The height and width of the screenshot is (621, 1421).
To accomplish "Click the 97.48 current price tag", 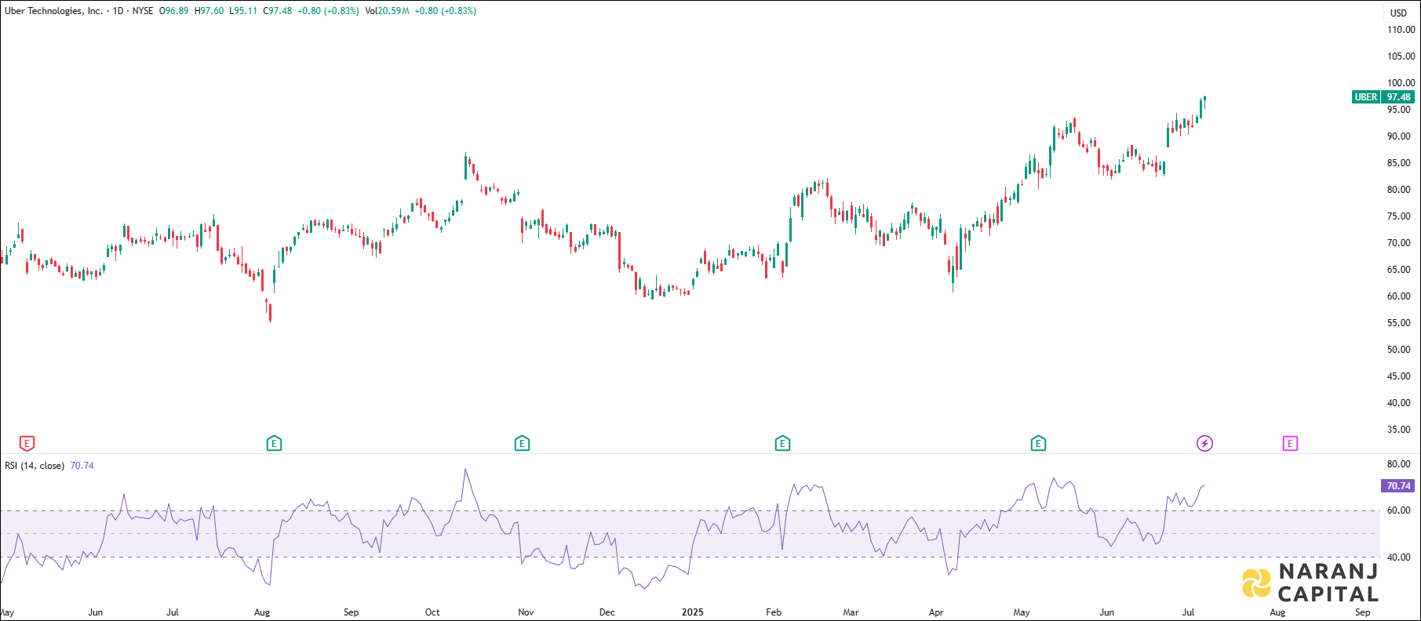I will [x=1398, y=97].
